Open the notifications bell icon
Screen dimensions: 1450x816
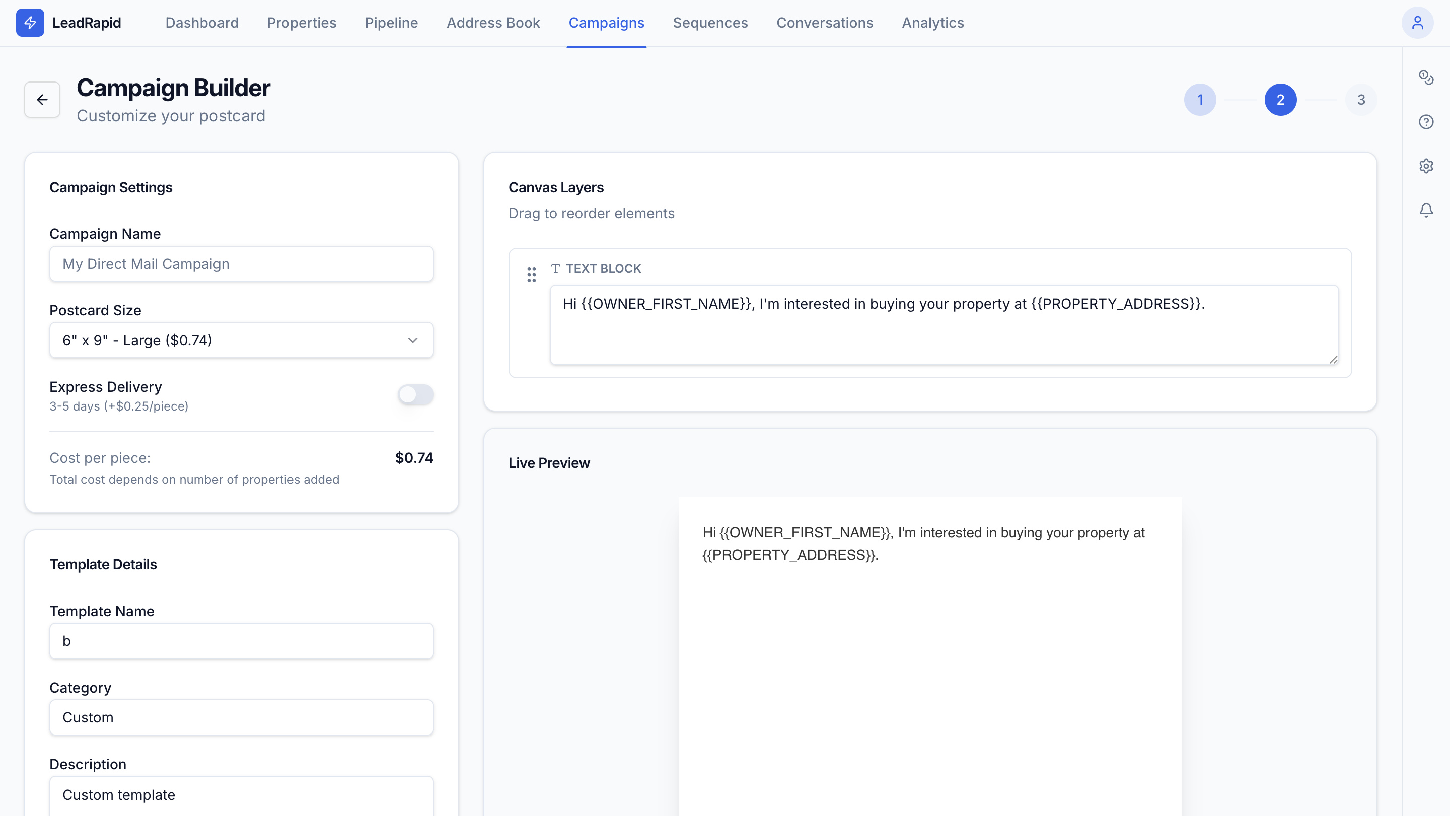(x=1425, y=210)
